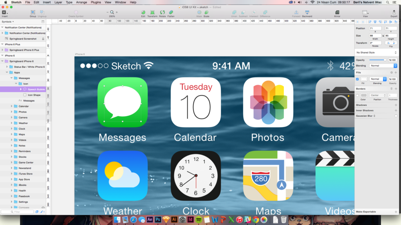Open the Blending mode dropdown
Image resolution: width=401 pixels, height=225 pixels.
click(383, 66)
